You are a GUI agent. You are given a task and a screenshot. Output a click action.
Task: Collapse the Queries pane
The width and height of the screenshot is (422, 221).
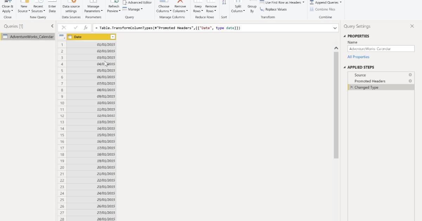pyautogui.click(x=51, y=26)
